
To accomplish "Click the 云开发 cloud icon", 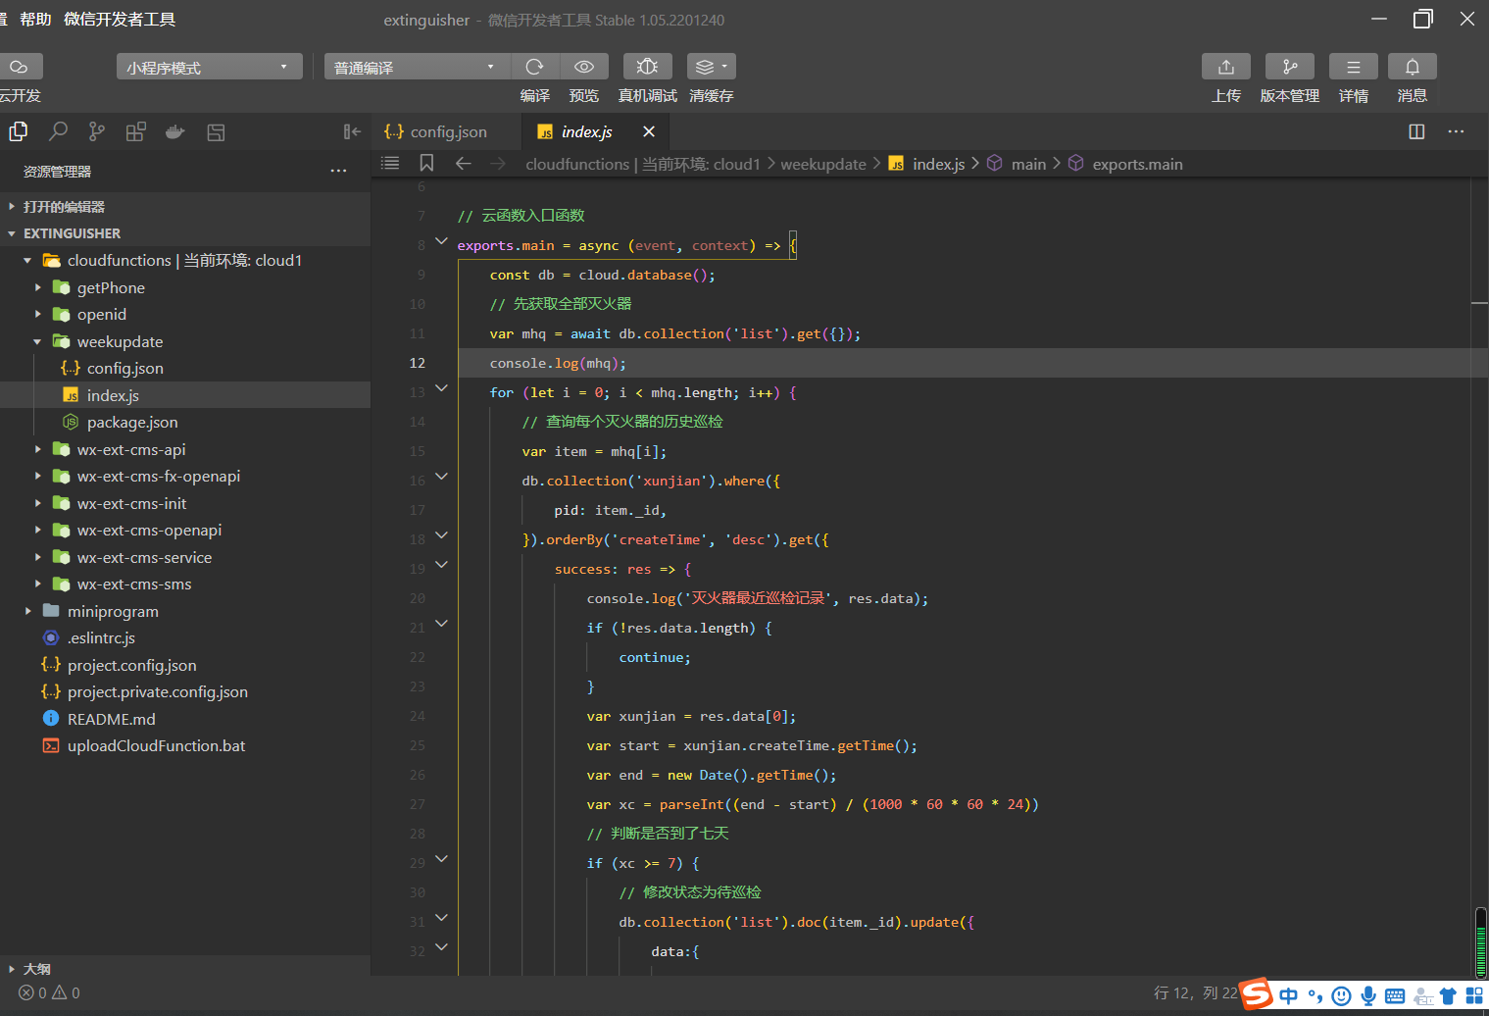I will [x=20, y=67].
